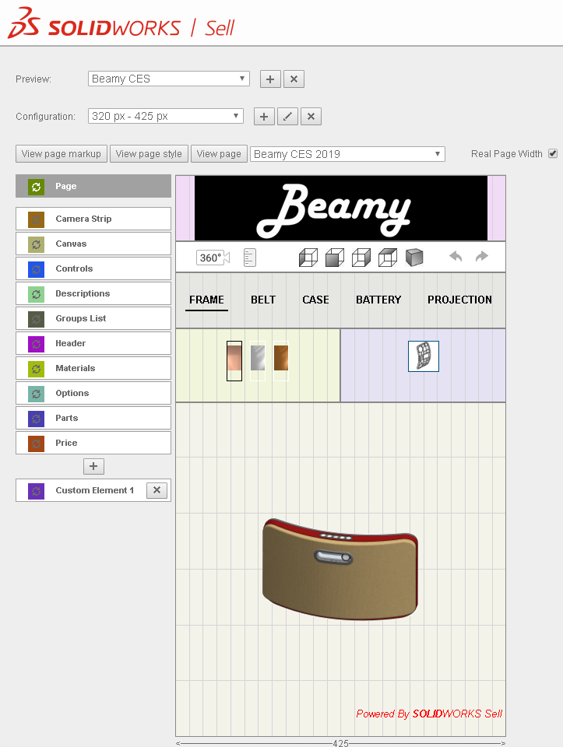Choose the bronze material swatch

coord(281,360)
